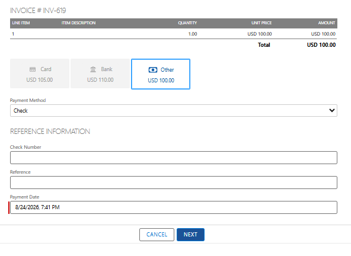This screenshot has width=351, height=256.
Task: Select the Card USD 105.00 payment option
Action: (40, 73)
